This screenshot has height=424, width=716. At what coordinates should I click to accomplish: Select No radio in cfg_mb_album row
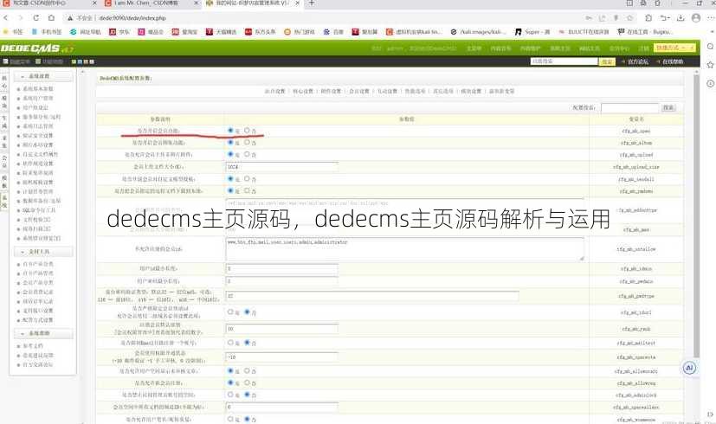(247, 143)
